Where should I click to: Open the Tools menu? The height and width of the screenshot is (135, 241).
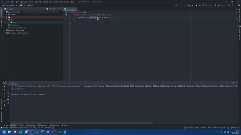tap(56, 2)
